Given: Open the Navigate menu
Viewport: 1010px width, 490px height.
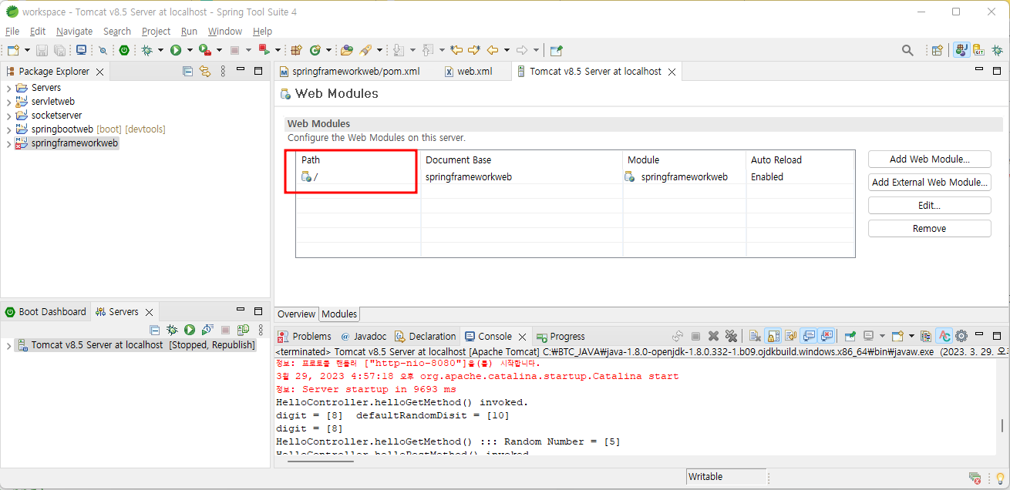Looking at the screenshot, I should (74, 32).
